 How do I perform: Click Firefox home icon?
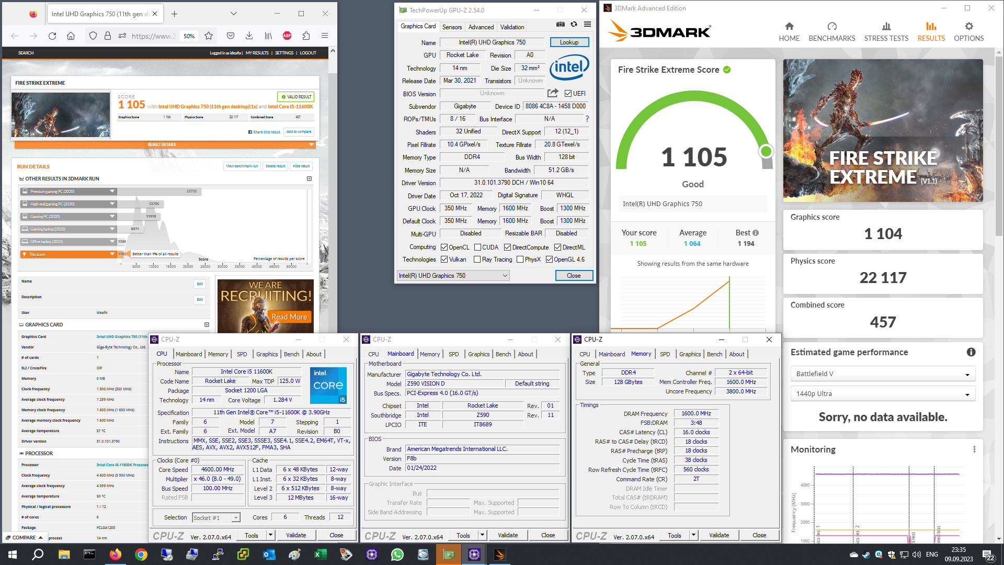tap(71, 36)
